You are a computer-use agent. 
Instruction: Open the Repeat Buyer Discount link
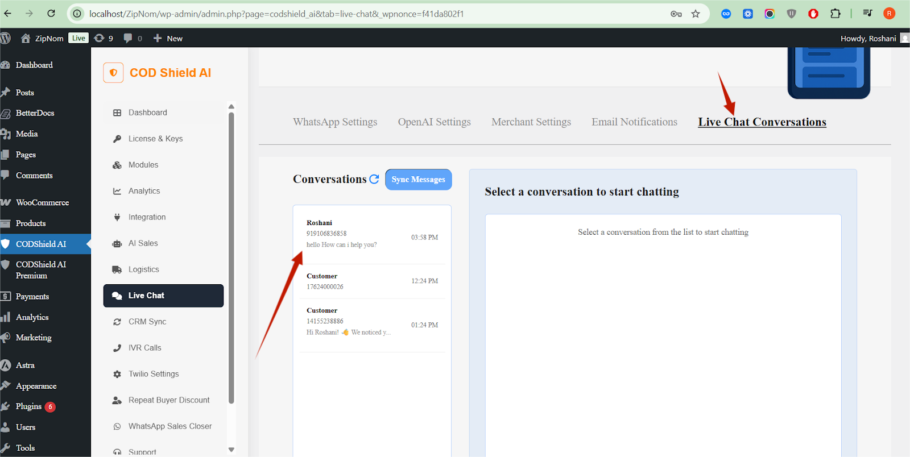pyautogui.click(x=169, y=400)
